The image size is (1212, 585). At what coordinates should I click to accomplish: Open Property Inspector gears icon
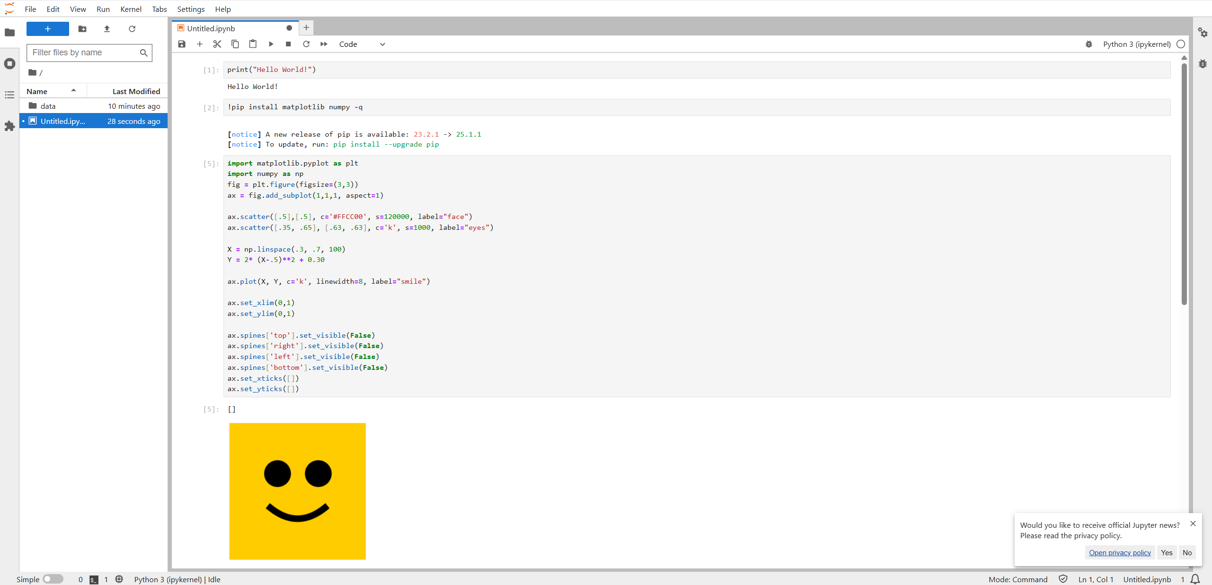tap(1203, 32)
